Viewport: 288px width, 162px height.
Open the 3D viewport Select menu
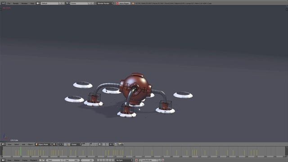[x=17, y=144]
